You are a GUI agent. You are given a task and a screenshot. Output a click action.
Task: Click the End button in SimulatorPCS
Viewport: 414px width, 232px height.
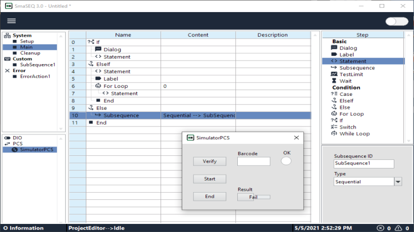point(210,196)
